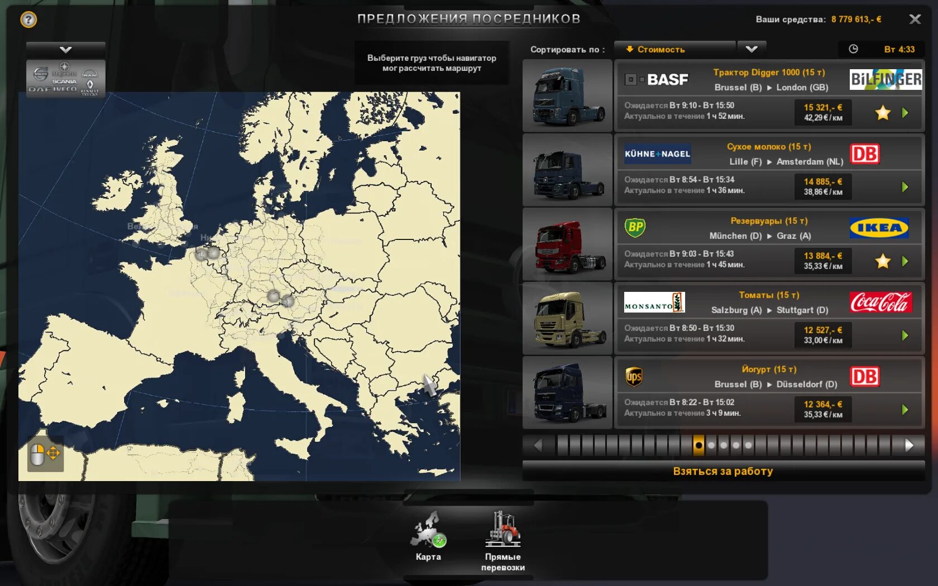Select the dark blue MAN truck thumbnail
Screen dimensions: 938x586
click(568, 393)
